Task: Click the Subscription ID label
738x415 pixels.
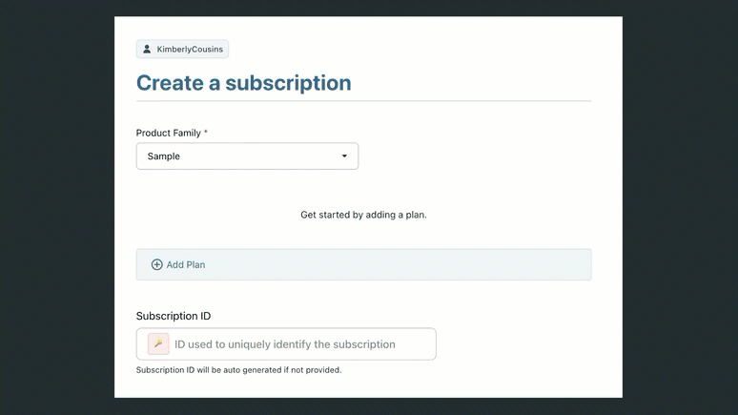Action: [174, 316]
